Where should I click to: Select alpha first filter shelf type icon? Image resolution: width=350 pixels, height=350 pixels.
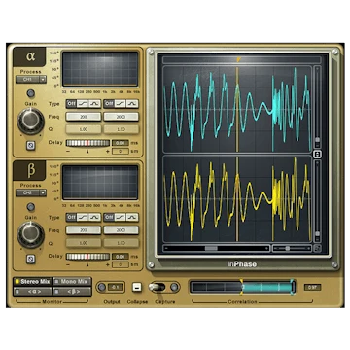pos(83,104)
